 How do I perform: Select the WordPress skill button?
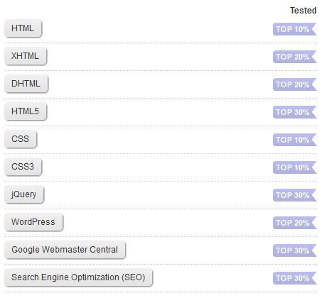click(x=33, y=222)
